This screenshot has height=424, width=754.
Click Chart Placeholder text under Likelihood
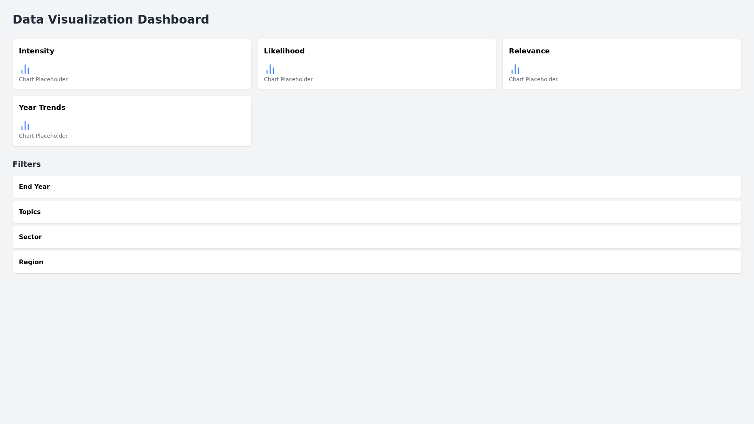click(288, 79)
